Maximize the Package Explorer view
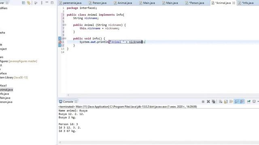The image size is (259, 145). 52,3
